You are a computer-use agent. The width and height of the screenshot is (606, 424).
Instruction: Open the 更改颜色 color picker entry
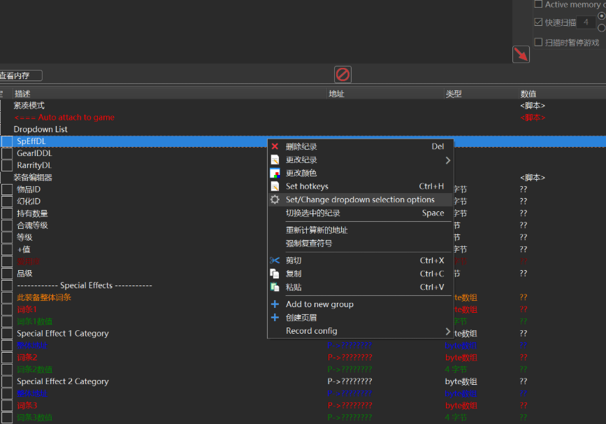click(x=301, y=174)
